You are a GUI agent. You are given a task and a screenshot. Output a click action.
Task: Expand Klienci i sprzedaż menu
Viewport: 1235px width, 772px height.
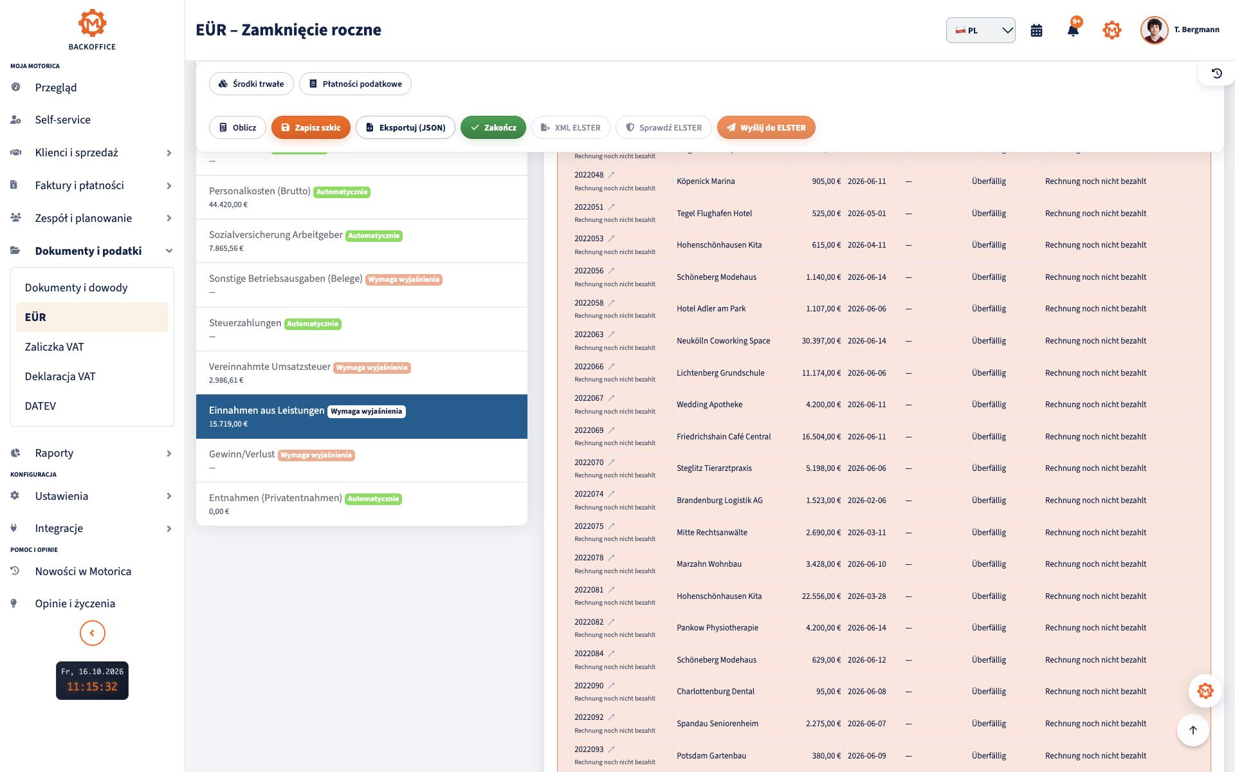pos(92,152)
